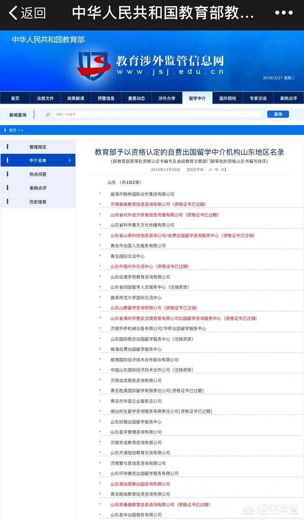Click 山东省对外经济贸易信息传播有限公司 entry
The height and width of the screenshot is (520, 304).
coord(164,215)
